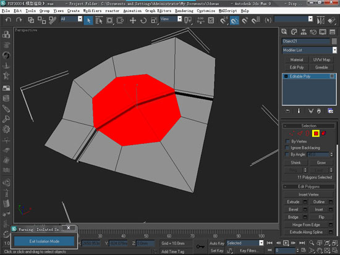The image size is (340, 255).
Task: Go to animation start frame
Action: tap(270, 243)
